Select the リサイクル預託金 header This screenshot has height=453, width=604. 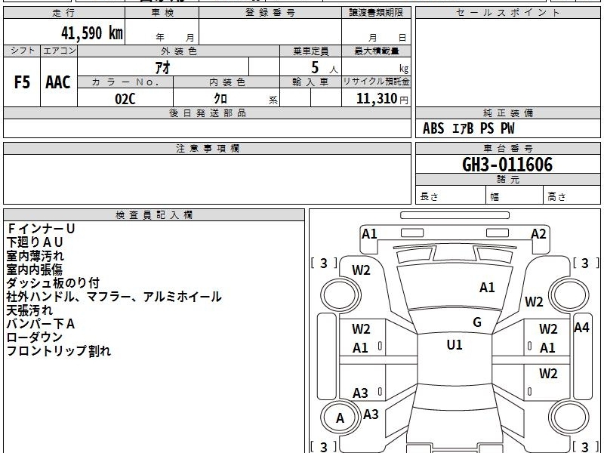tap(376, 82)
